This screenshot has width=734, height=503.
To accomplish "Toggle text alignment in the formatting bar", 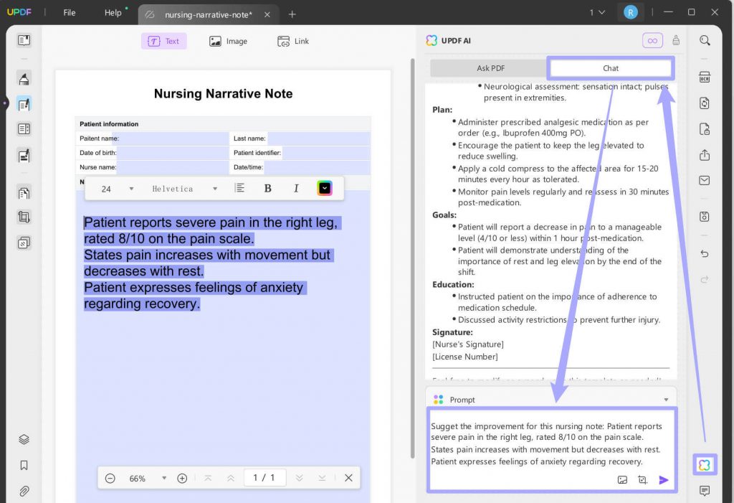I will point(241,187).
